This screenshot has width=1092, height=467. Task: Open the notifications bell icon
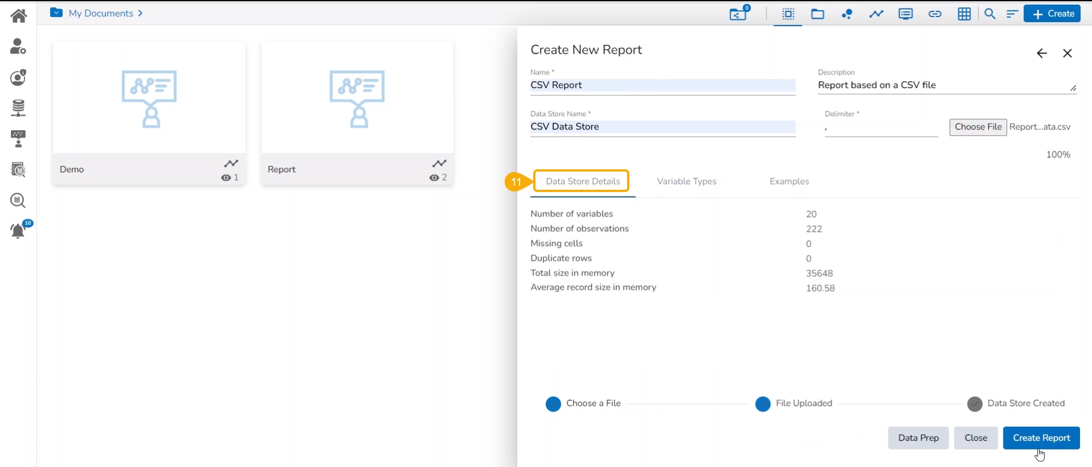(18, 231)
